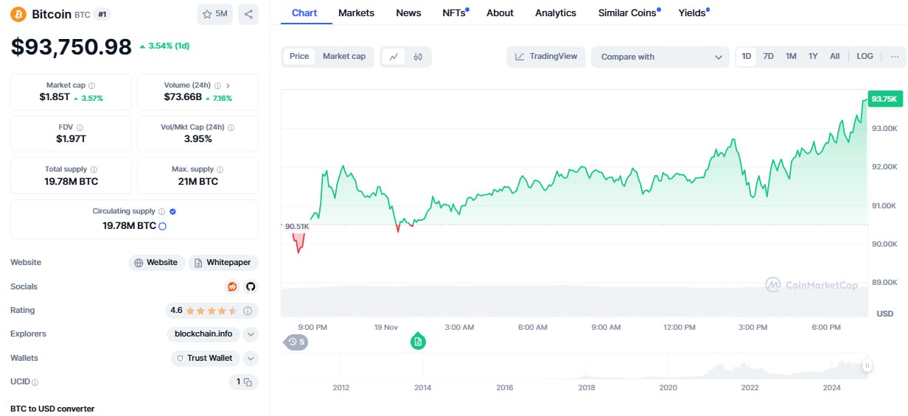Show Rating info icon
Image resolution: width=908 pixels, height=416 pixels.
coord(248,311)
